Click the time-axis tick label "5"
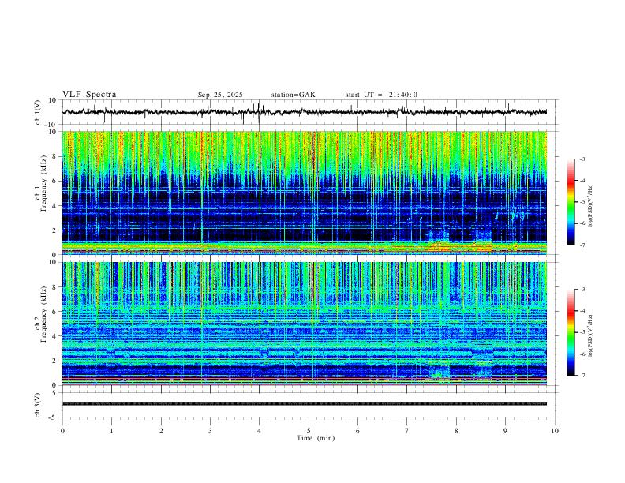 309,431
